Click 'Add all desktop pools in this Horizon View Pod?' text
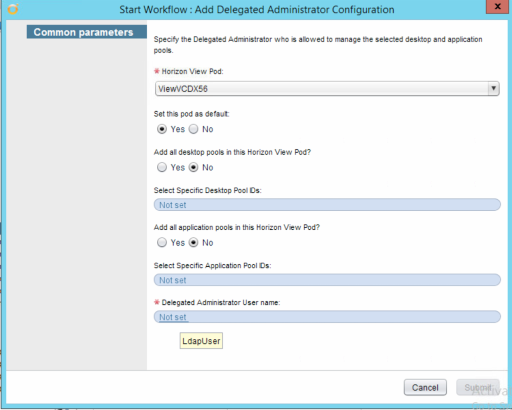The width and height of the screenshot is (512, 410). (232, 152)
